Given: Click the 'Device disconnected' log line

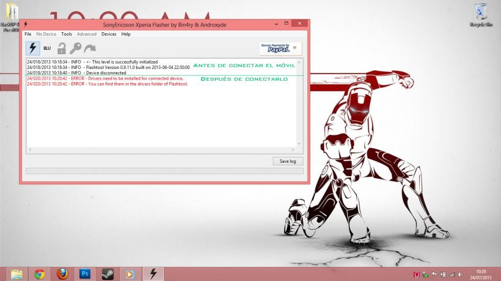Looking at the screenshot, I should pyautogui.click(x=77, y=73).
